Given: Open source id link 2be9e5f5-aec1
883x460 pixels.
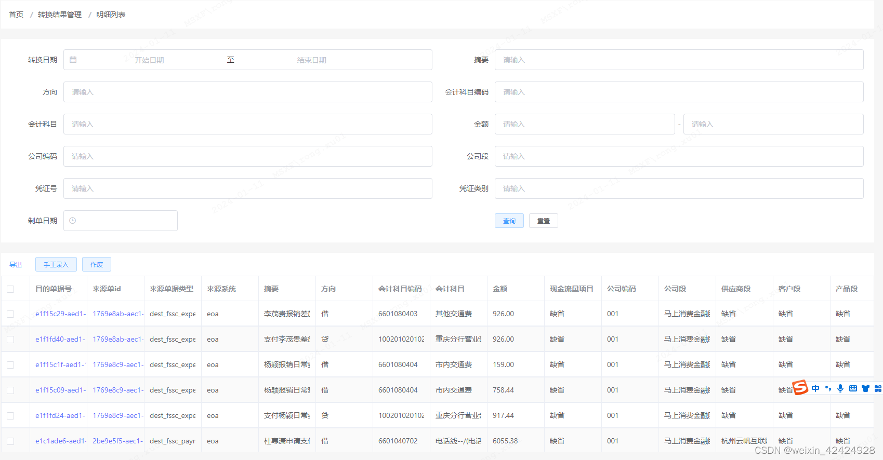Looking at the screenshot, I should tap(118, 441).
